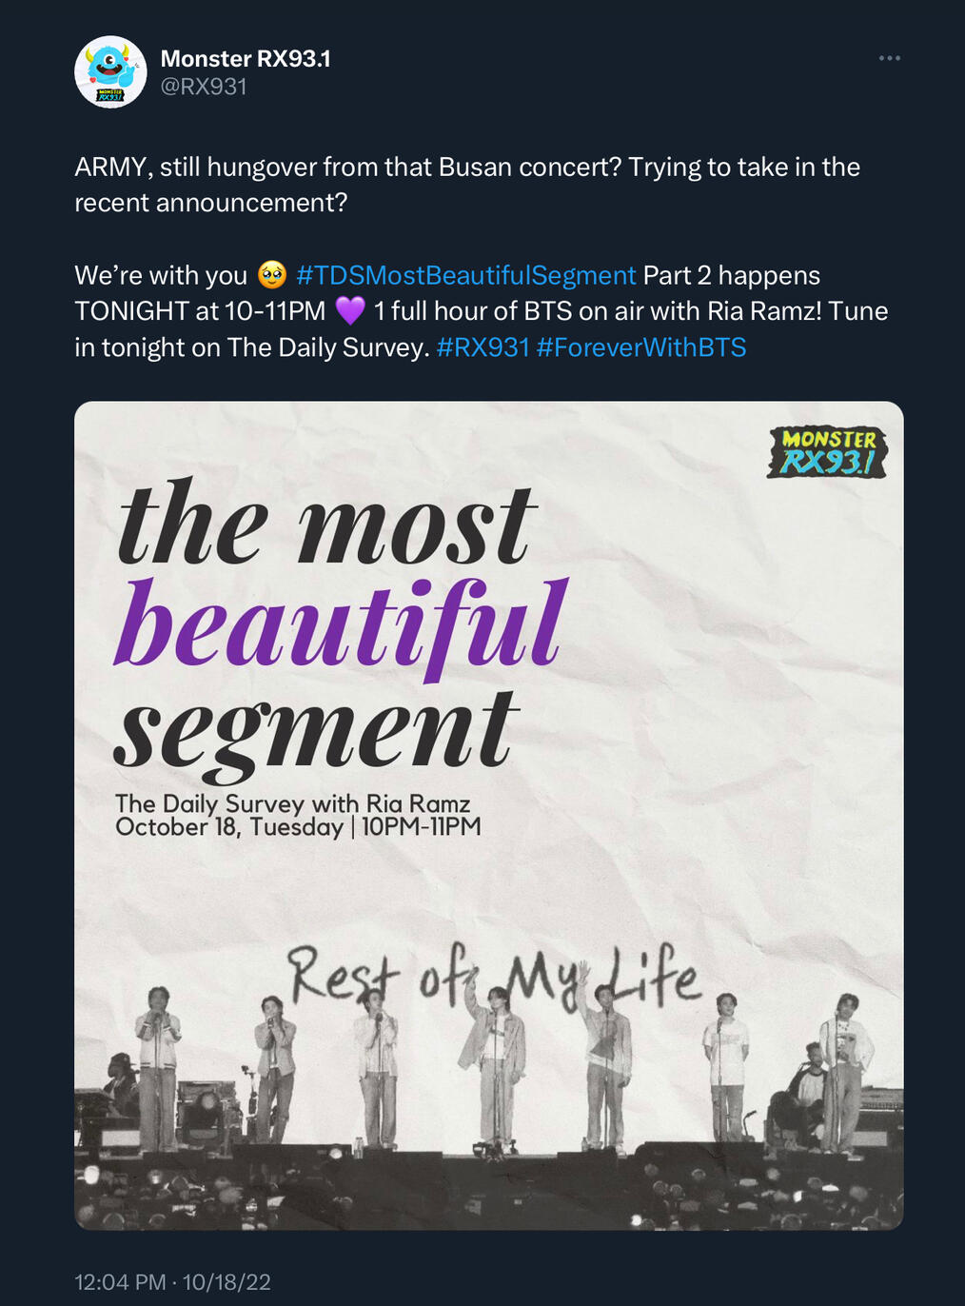
Task: Click the word "segment" on the poster
Action: (x=317, y=730)
